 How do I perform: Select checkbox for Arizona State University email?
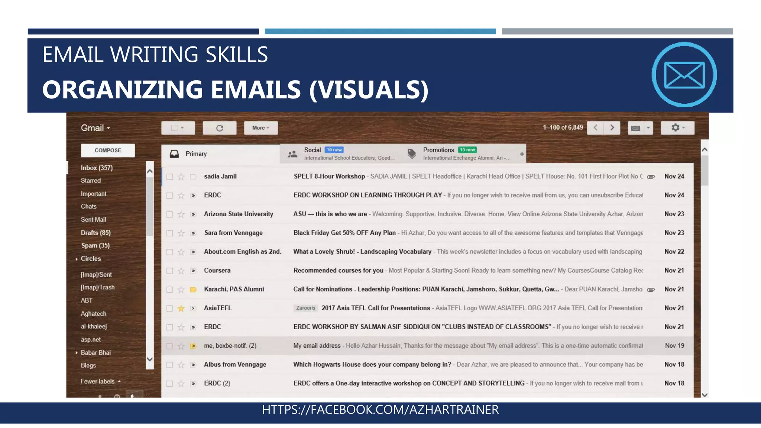coord(169,214)
